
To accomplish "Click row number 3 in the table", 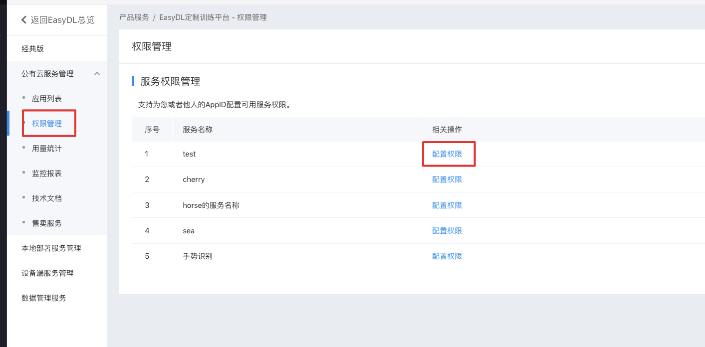I will point(147,205).
